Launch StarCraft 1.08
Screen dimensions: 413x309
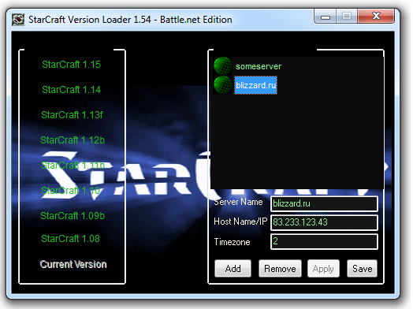(x=70, y=239)
